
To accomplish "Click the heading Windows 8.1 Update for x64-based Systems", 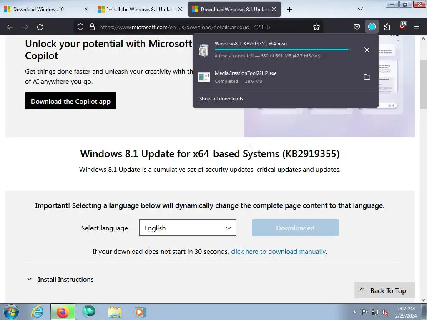I will [x=210, y=153].
